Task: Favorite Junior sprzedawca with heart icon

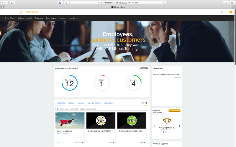Action: pyautogui.click(x=80, y=142)
